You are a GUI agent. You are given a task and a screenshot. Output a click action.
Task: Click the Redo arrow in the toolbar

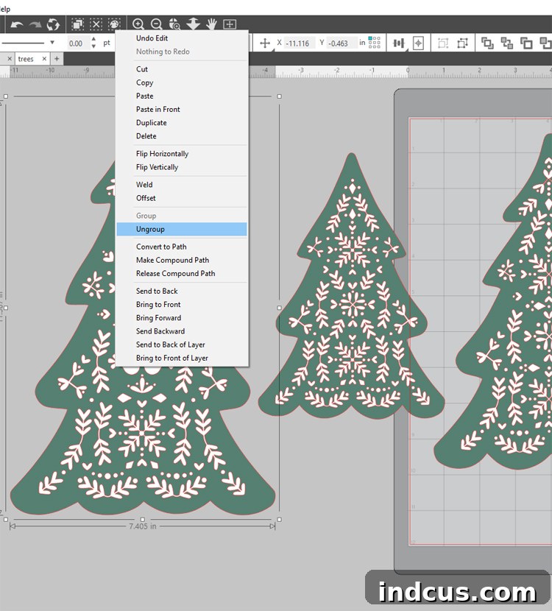click(x=35, y=25)
